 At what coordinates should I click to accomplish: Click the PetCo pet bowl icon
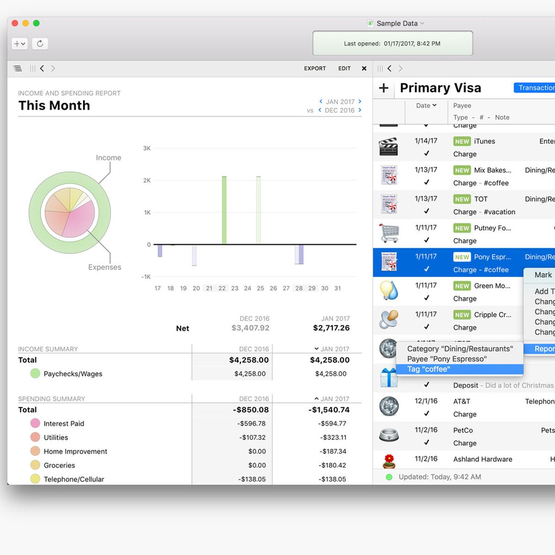388,435
